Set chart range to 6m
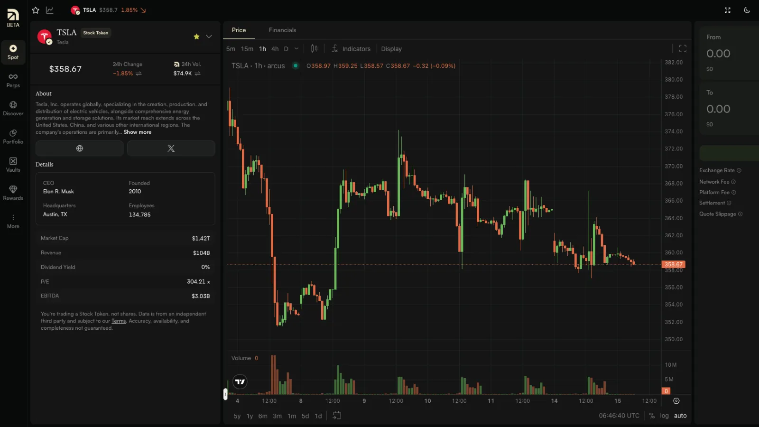 263,416
